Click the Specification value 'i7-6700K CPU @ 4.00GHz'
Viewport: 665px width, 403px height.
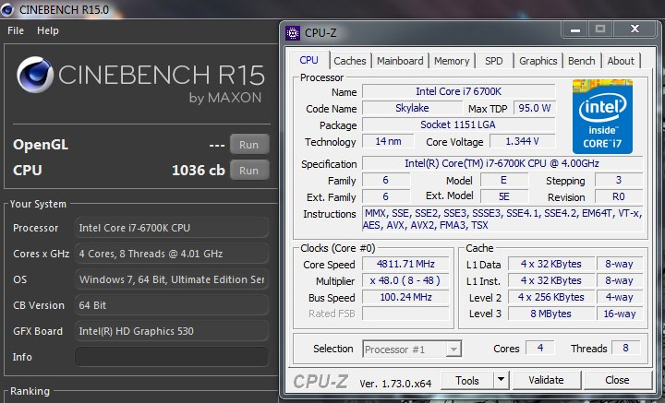pyautogui.click(x=502, y=163)
